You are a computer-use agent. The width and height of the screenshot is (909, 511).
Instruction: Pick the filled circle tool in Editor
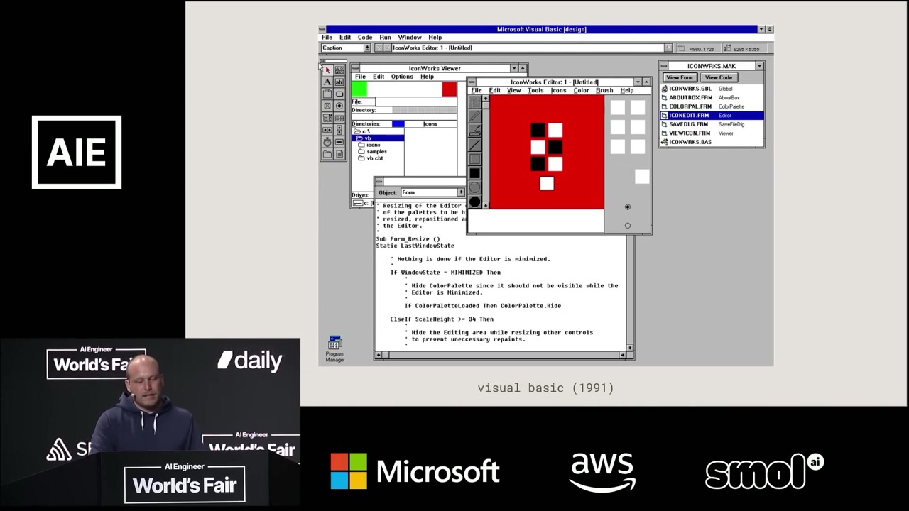point(474,202)
